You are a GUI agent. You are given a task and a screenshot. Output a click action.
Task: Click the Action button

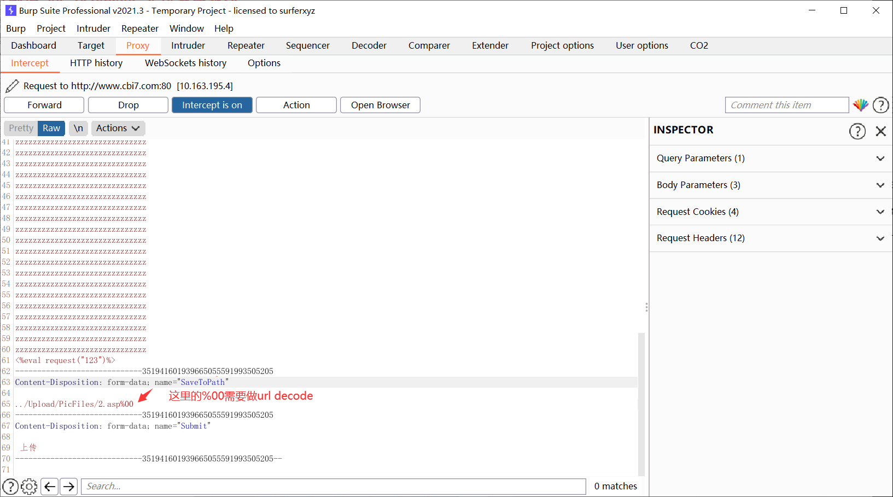(296, 105)
